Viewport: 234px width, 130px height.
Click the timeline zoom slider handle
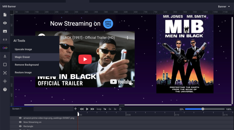pyautogui.click(x=203, y=109)
